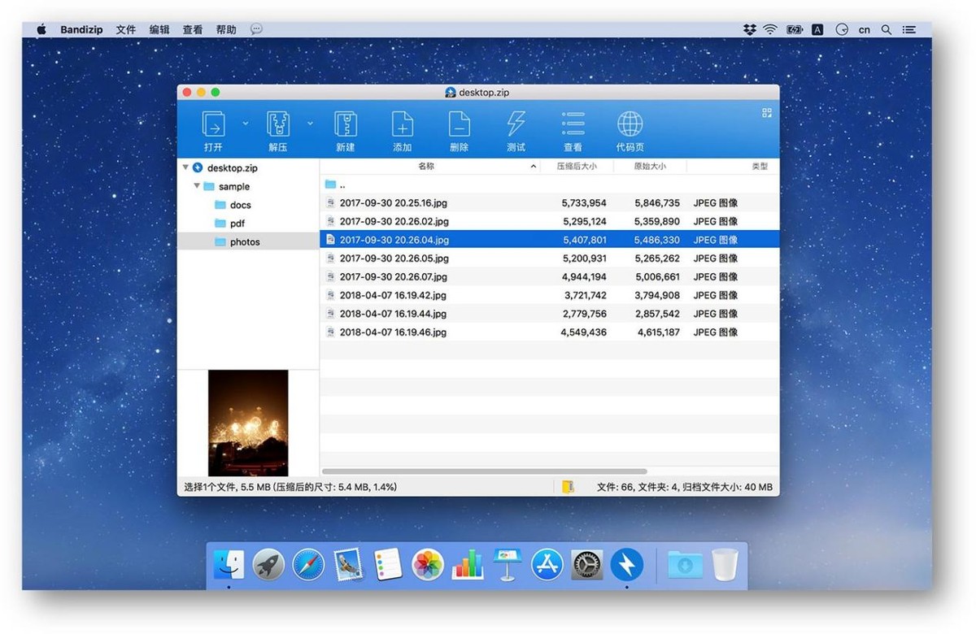
Task: Sort by 类型 column header
Action: click(760, 167)
